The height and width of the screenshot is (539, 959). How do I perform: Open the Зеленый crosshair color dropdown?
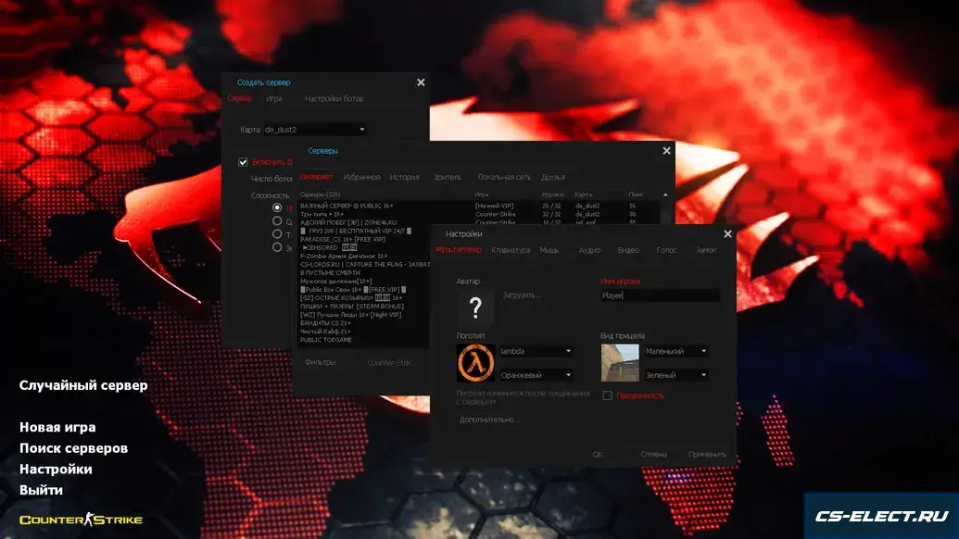click(x=676, y=375)
